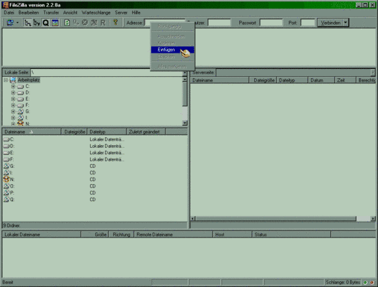
Task: Toggle the transfer queue Q button
Action: click(x=46, y=23)
